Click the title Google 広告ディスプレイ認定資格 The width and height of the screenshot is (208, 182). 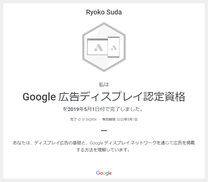click(x=104, y=97)
